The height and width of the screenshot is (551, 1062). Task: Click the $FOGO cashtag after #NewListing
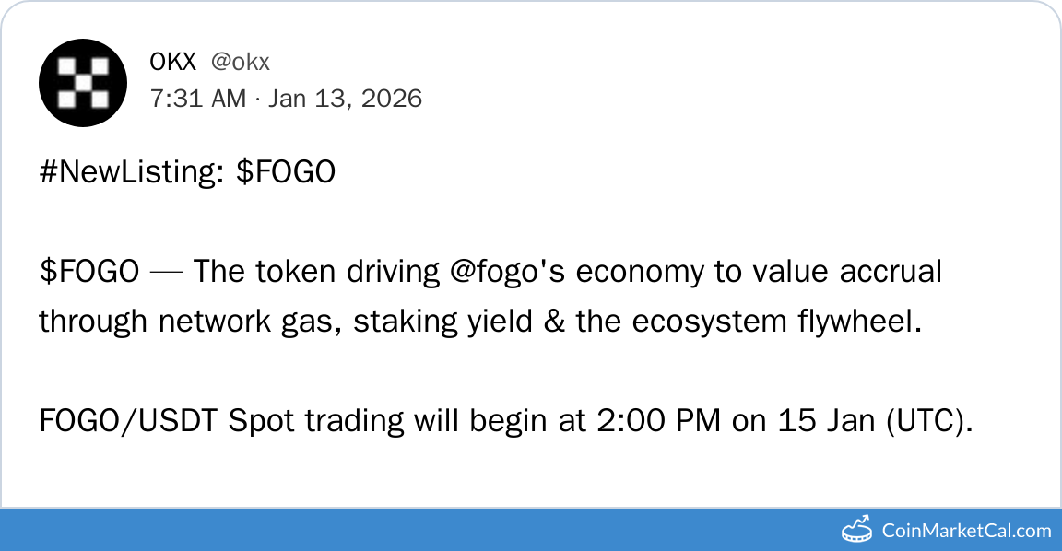286,172
